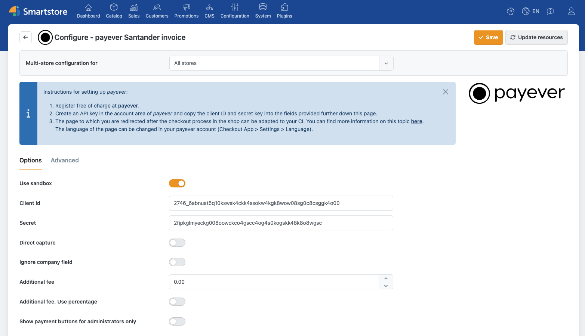
Task: Click the Secret input field
Action: (x=281, y=223)
